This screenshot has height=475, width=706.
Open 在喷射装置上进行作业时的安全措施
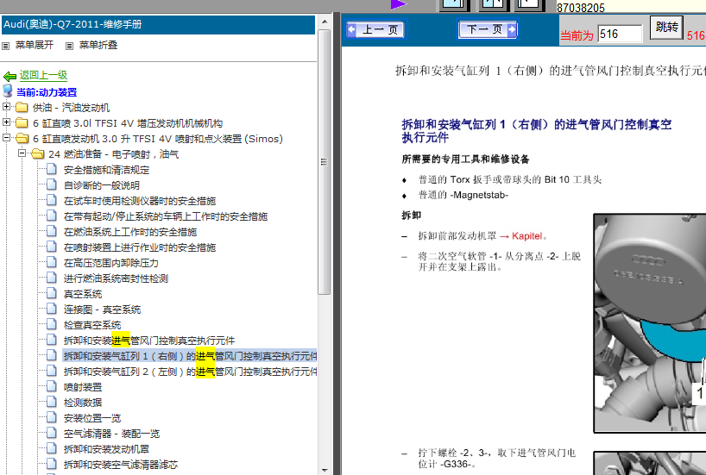[140, 247]
